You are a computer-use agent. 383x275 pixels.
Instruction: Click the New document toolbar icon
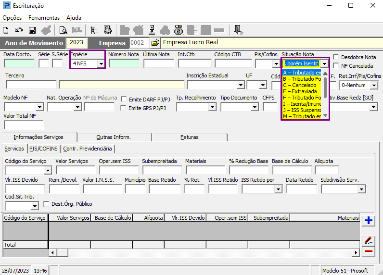click(7, 30)
